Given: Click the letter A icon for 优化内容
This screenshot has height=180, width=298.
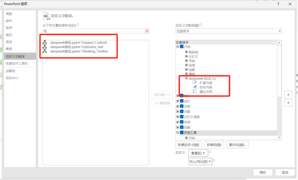Looking at the screenshot, I should pyautogui.click(x=195, y=87).
